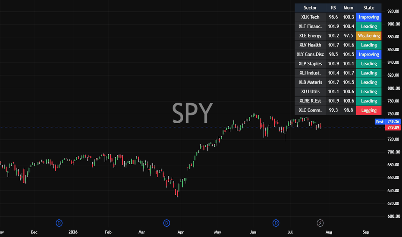The width and height of the screenshot is (402, 237).
Task: Click the State column header
Action: [369, 8]
